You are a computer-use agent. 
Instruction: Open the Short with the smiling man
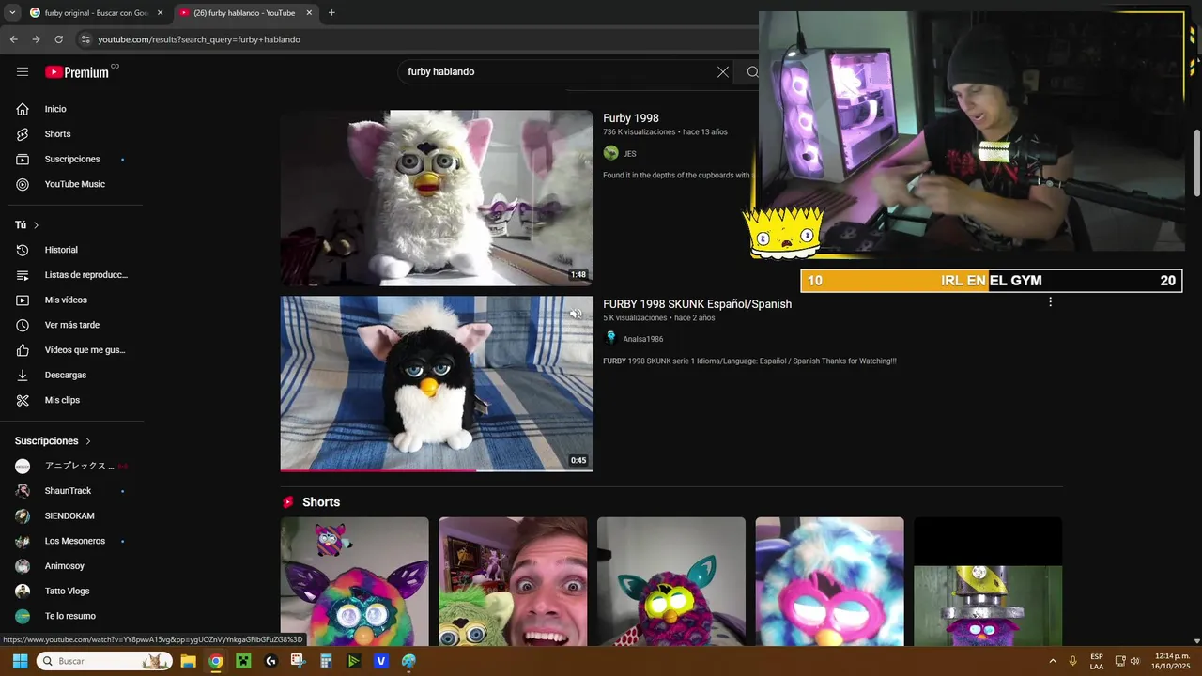click(513, 581)
